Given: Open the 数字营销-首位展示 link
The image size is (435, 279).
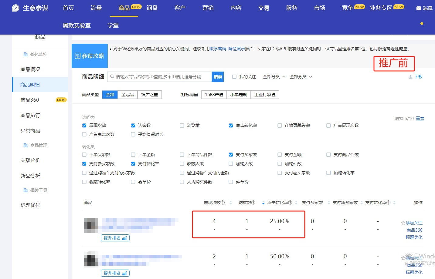Looking at the screenshot, I should (227, 49).
